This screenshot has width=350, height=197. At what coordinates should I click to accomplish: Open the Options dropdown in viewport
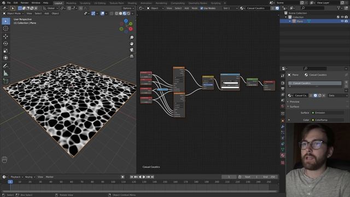(128, 8)
